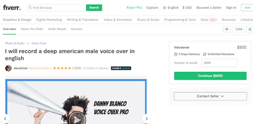Open the Music & Audio category menu

pos(148,20)
